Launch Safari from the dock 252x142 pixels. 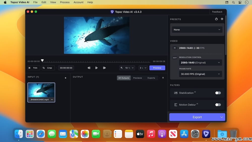click(x=41, y=134)
